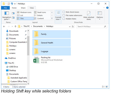
Task: Open address bar history dropdown
Action: point(70,27)
